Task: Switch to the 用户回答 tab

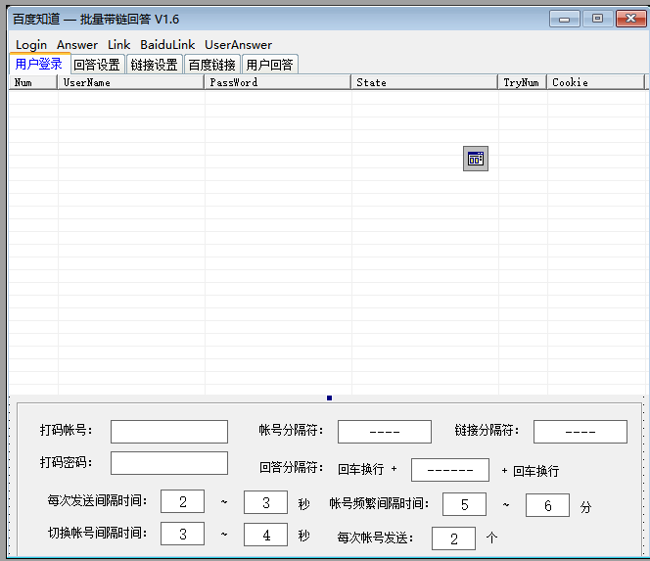Action: (269, 65)
